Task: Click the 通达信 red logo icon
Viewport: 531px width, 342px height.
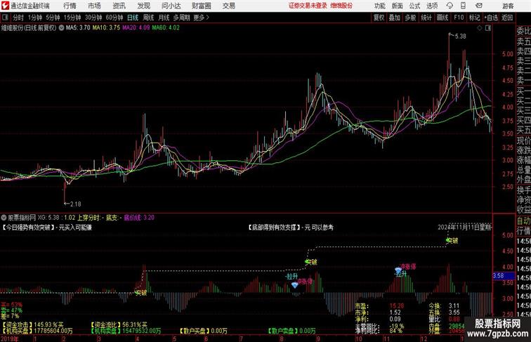Action: coord(5,6)
